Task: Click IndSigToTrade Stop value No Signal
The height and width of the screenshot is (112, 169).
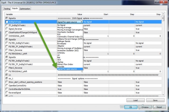Action: pos(140,22)
